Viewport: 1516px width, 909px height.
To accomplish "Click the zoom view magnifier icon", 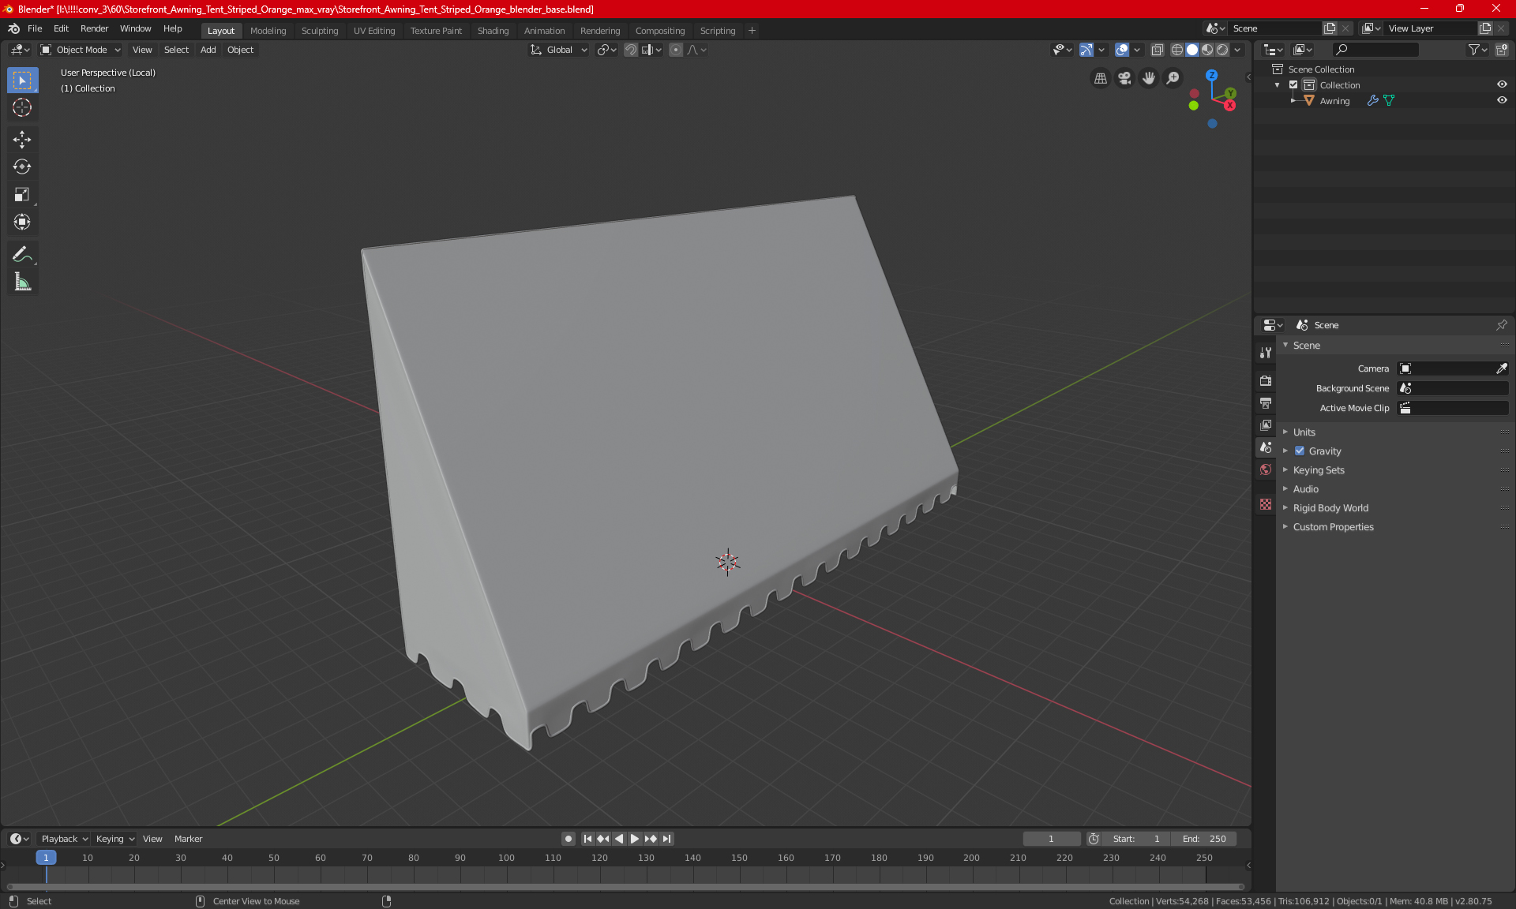I will pyautogui.click(x=1173, y=78).
